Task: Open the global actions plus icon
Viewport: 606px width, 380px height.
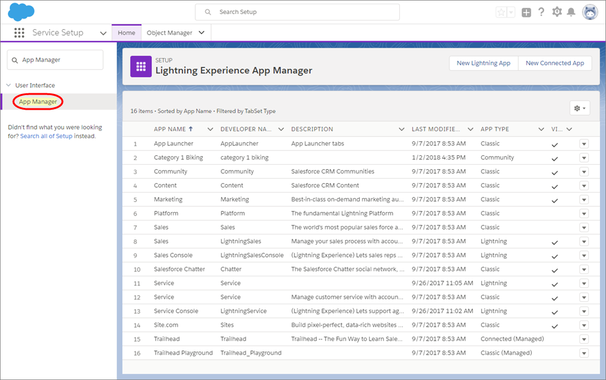Action: click(x=527, y=12)
